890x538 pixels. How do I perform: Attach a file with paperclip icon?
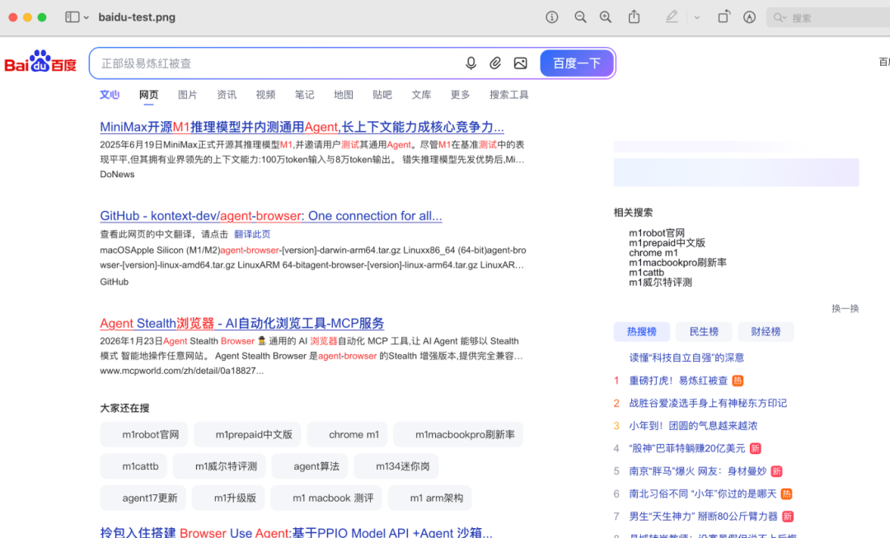[x=495, y=63]
